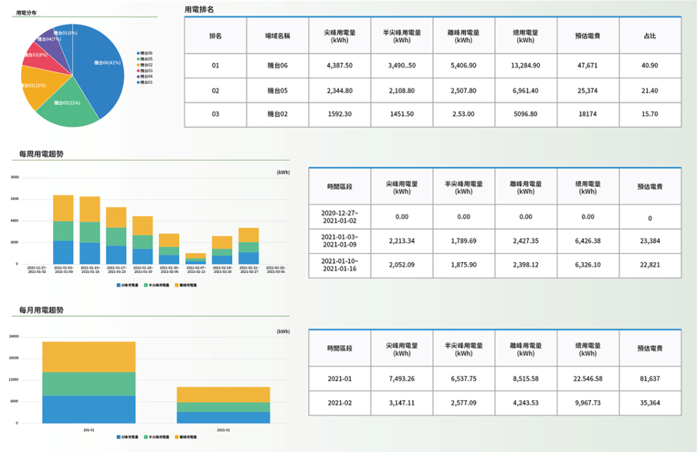Select the 機台02 name cell in the ranking table
The image size is (697, 452).
pos(278,114)
